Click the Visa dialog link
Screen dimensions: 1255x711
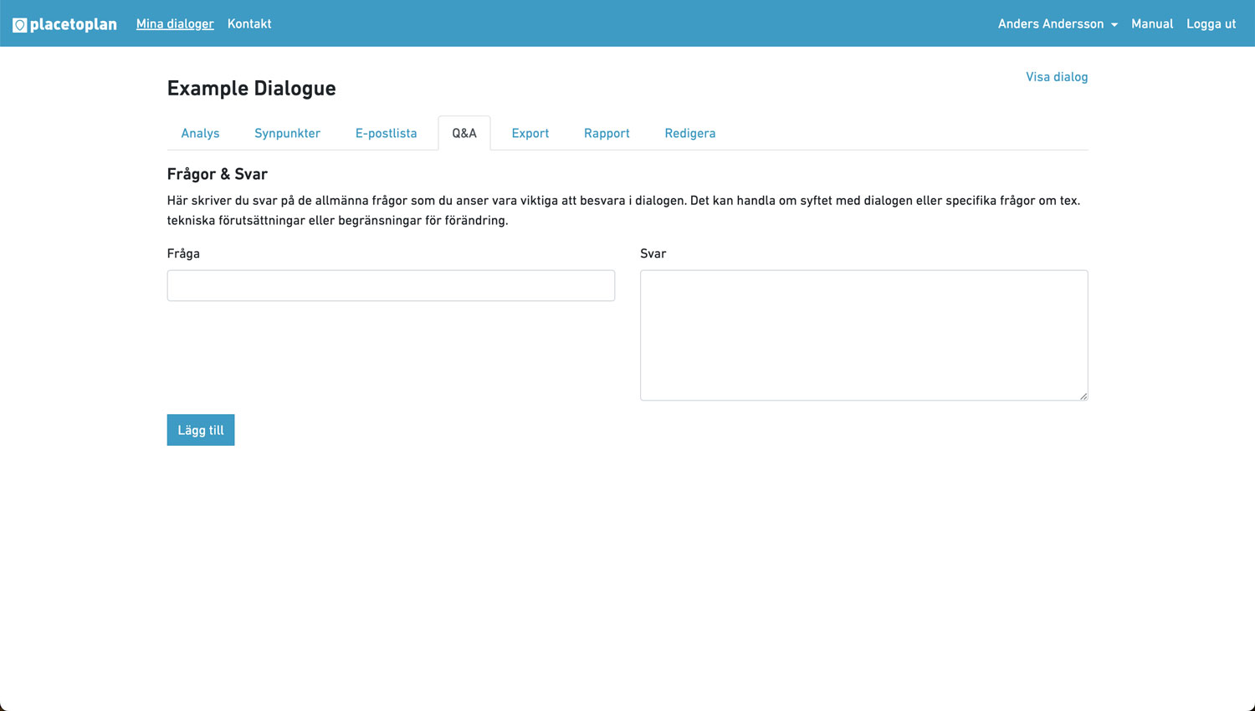click(x=1056, y=77)
